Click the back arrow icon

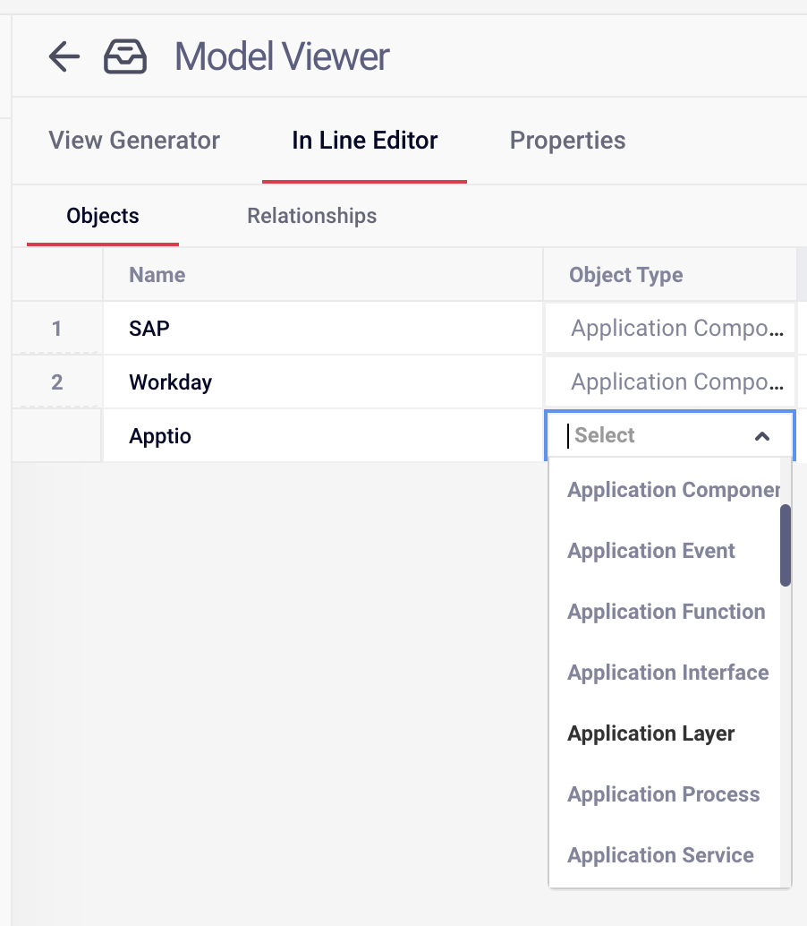point(63,56)
